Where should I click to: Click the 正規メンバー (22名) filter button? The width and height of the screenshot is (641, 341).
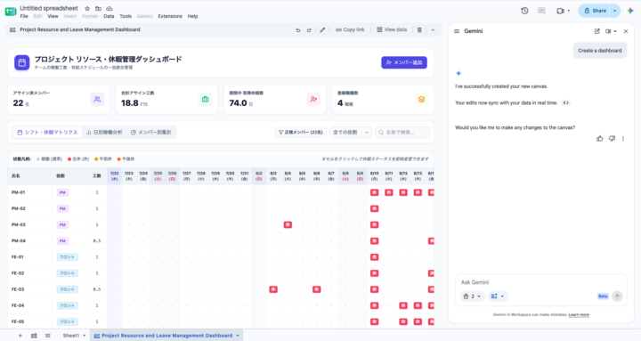click(x=301, y=133)
